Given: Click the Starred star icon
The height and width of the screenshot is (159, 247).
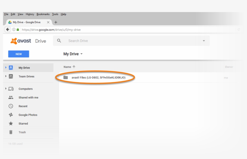Looking at the screenshot, I should 11,123.
